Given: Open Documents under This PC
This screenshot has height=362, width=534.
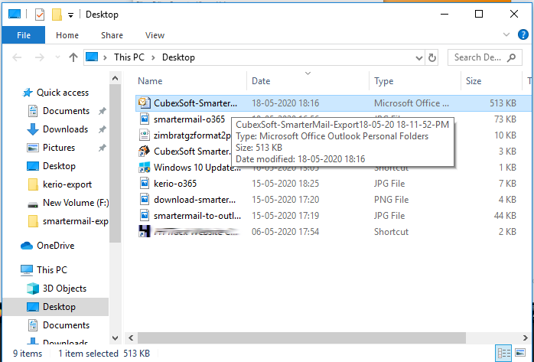Looking at the screenshot, I should click(x=66, y=325).
